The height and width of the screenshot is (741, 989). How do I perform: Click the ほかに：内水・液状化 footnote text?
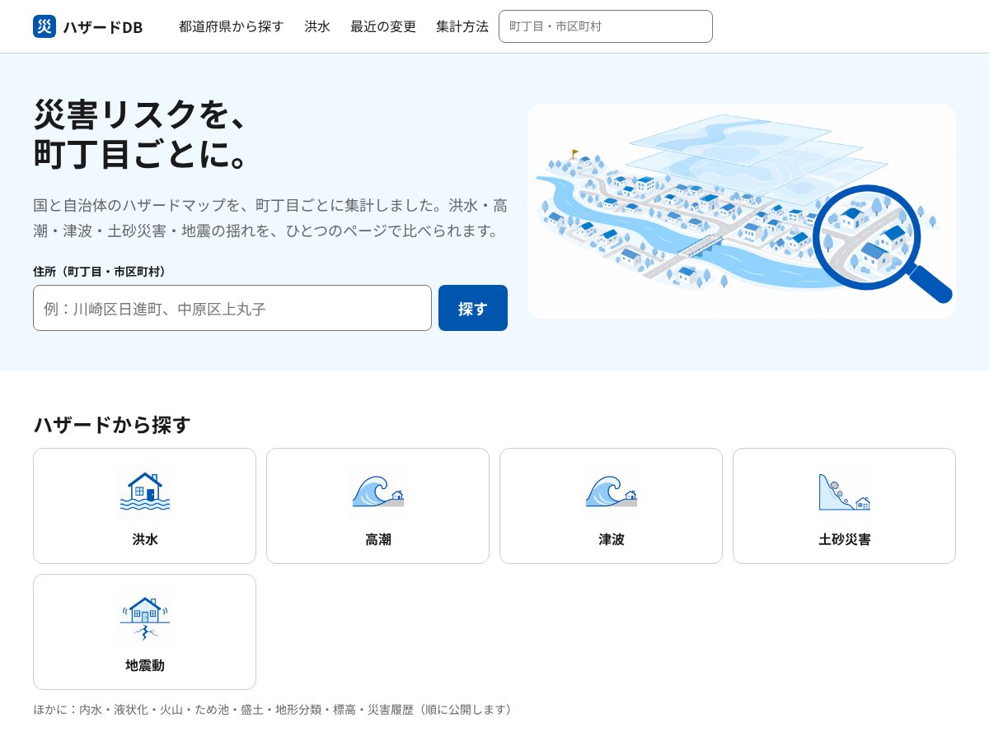(275, 709)
